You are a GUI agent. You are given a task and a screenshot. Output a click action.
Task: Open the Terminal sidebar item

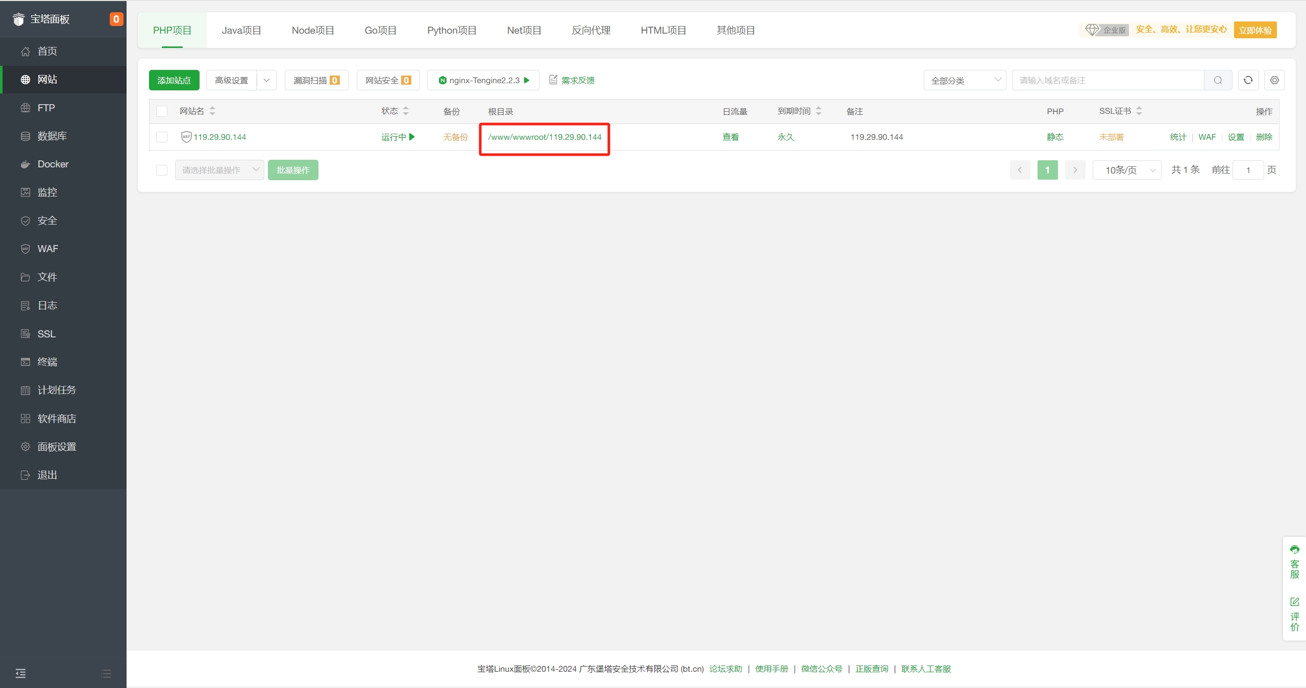point(47,362)
